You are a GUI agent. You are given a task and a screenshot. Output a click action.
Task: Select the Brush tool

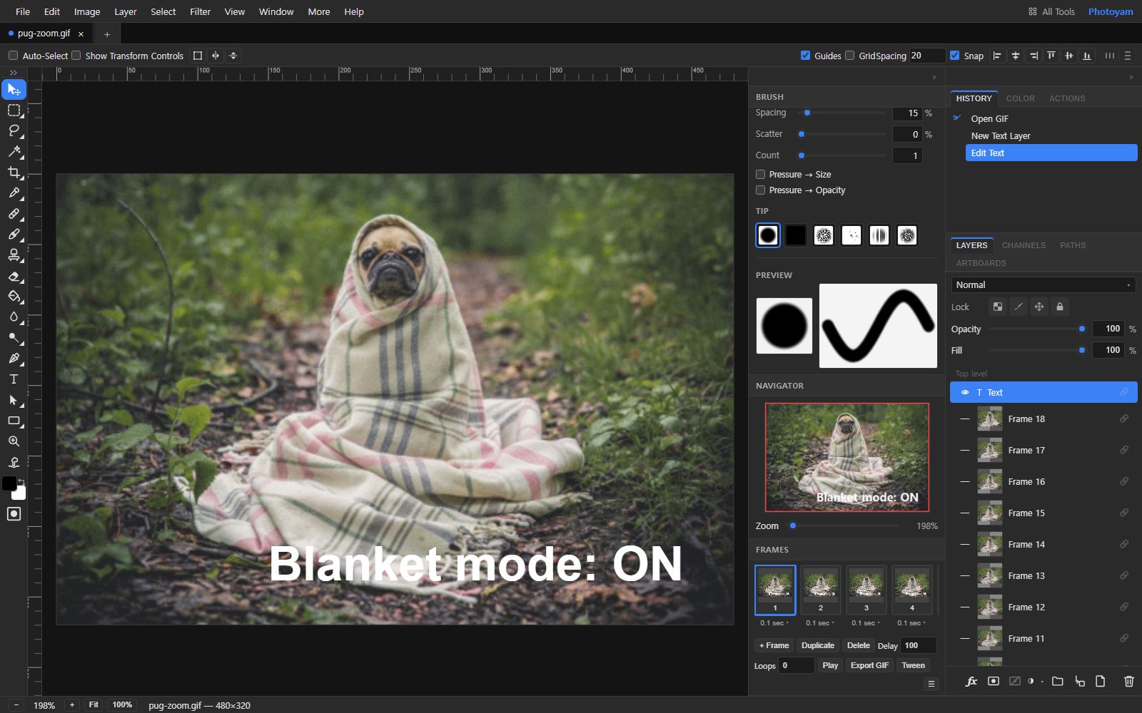(14, 234)
